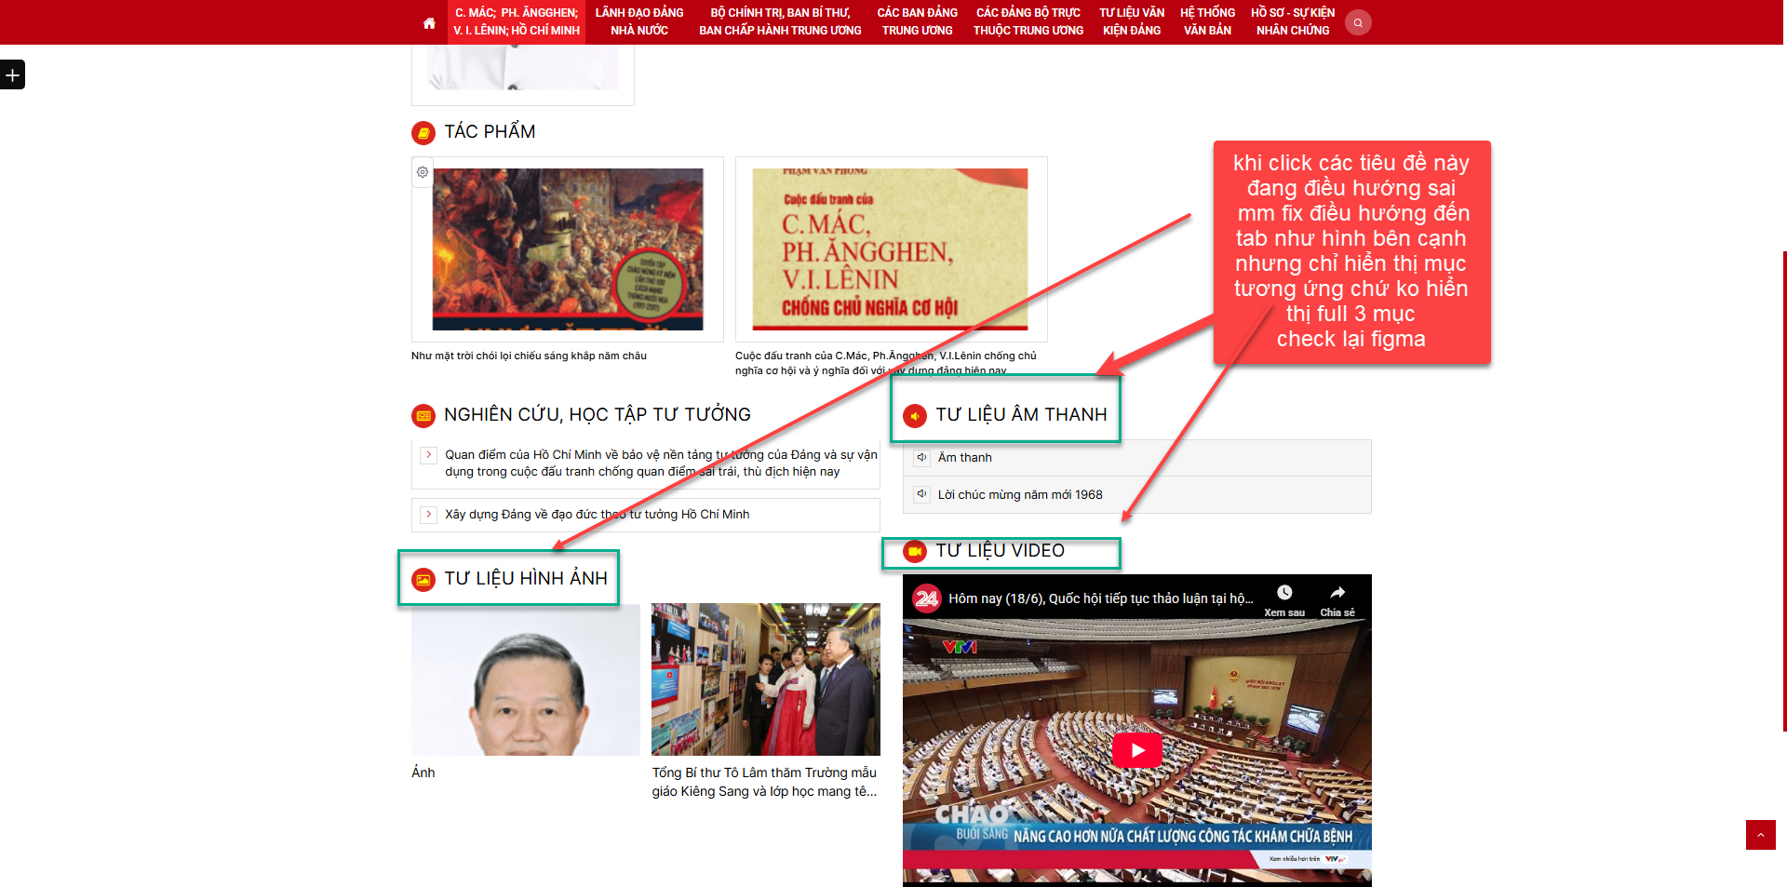Expand chevron beside Quan điểm của Hồ Chí Minh article
Screen dimensions: 1787x887
pyautogui.click(x=428, y=455)
